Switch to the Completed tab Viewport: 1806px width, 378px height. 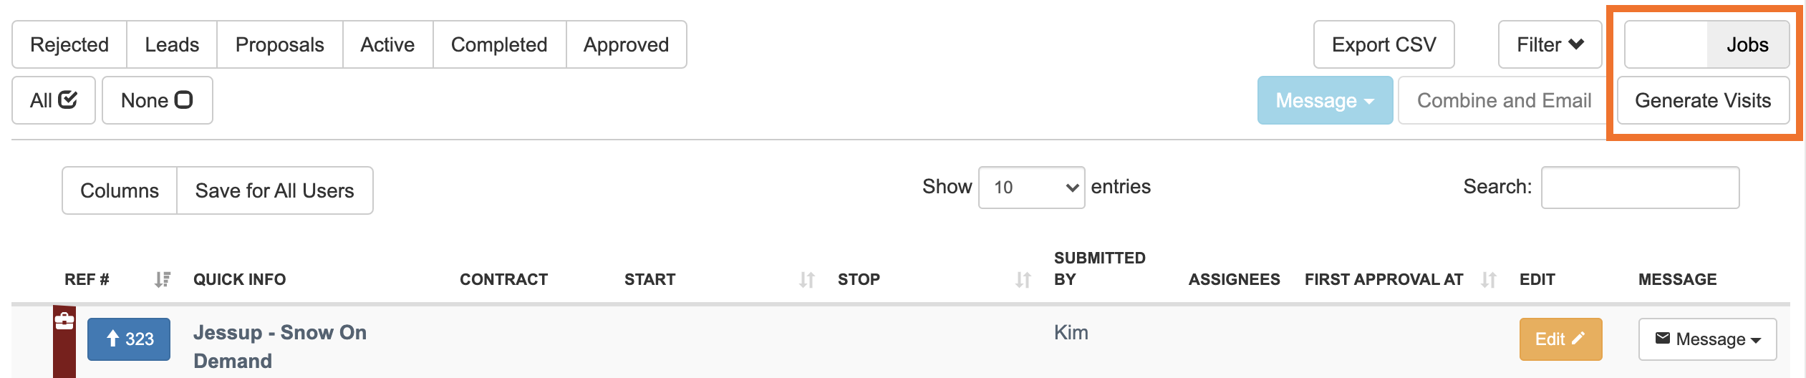coord(499,44)
